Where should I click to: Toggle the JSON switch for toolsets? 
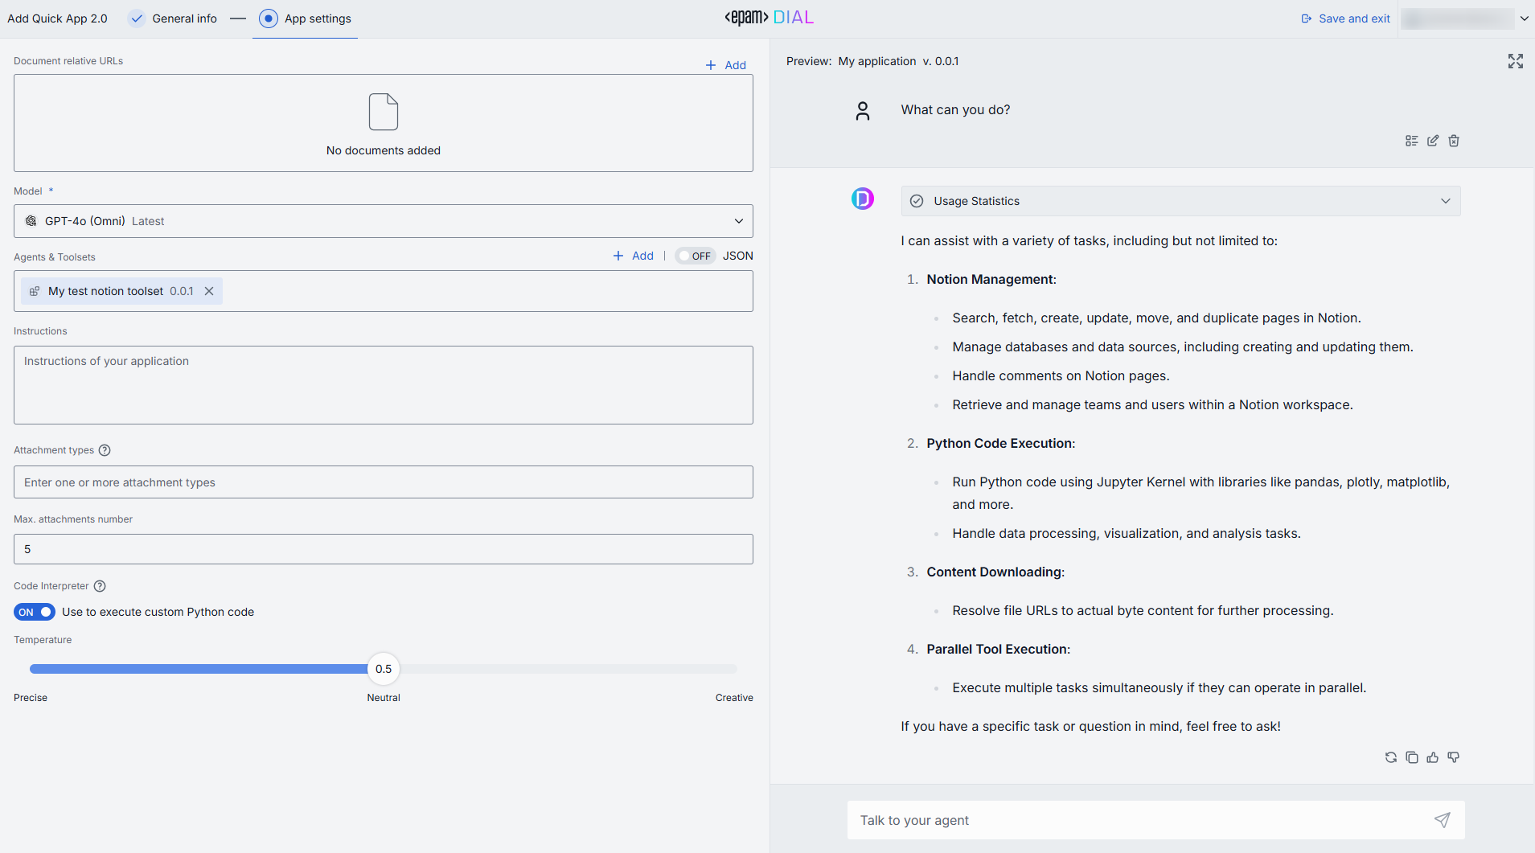(695, 256)
